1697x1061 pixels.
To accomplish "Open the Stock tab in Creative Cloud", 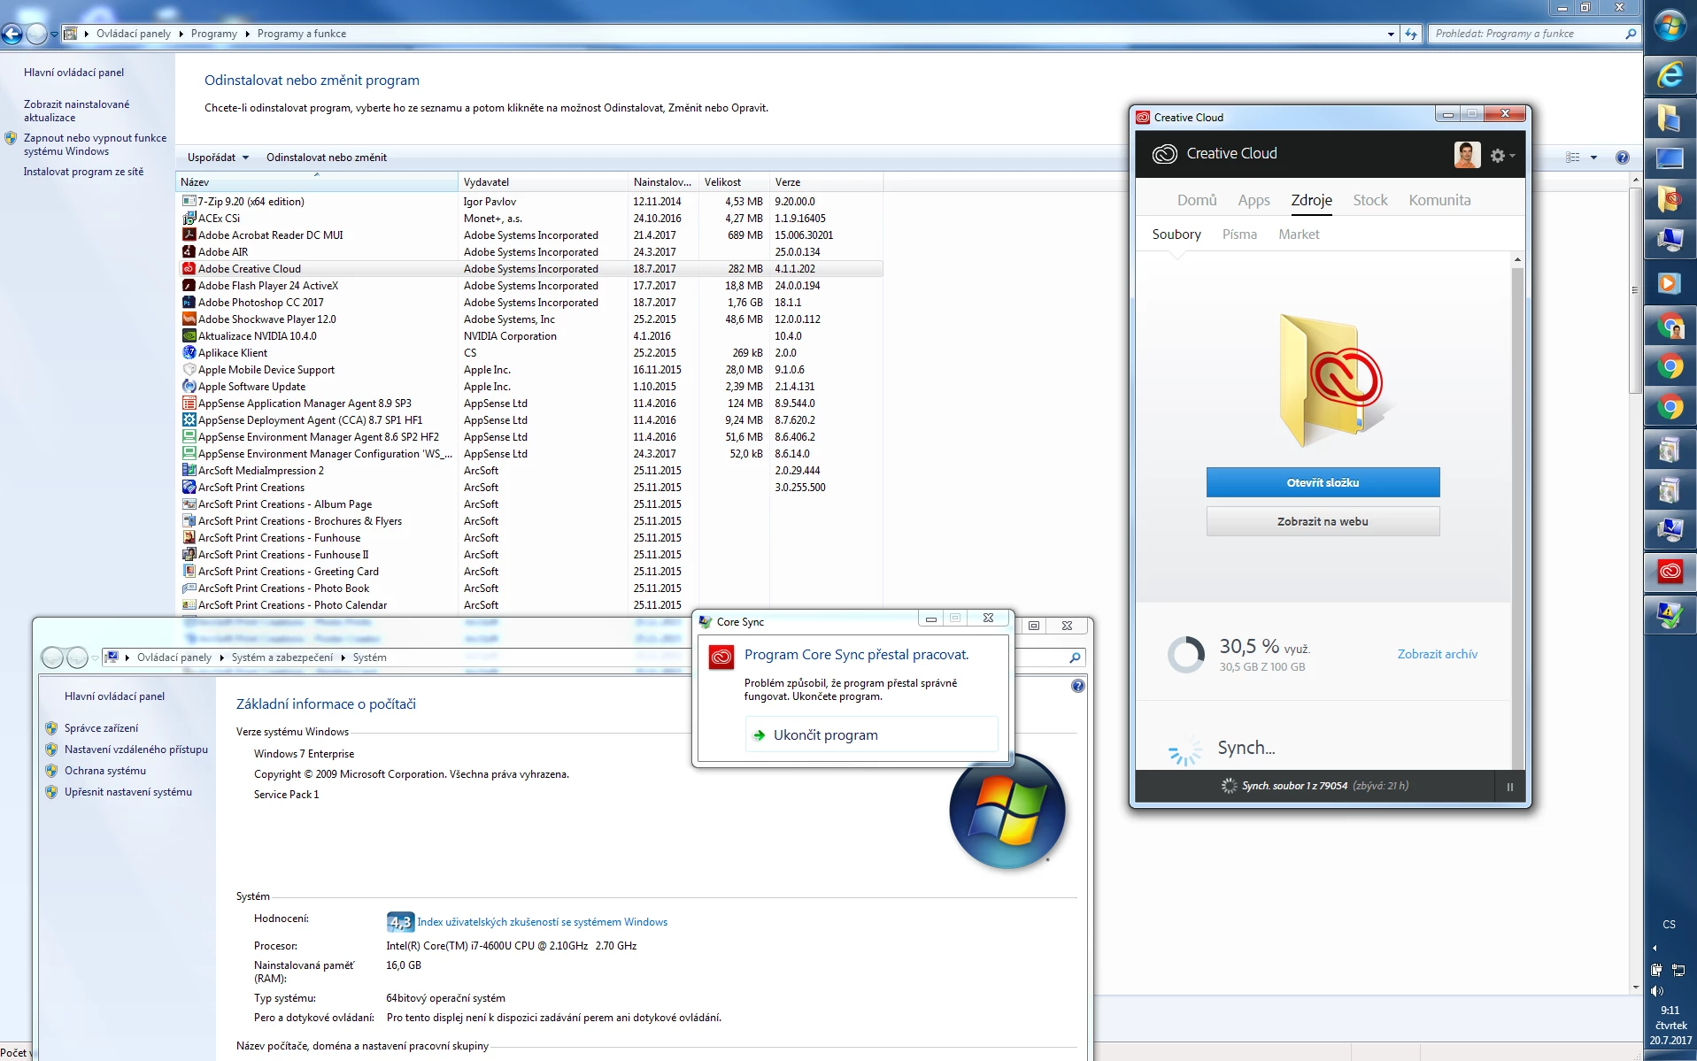I will 1369,200.
